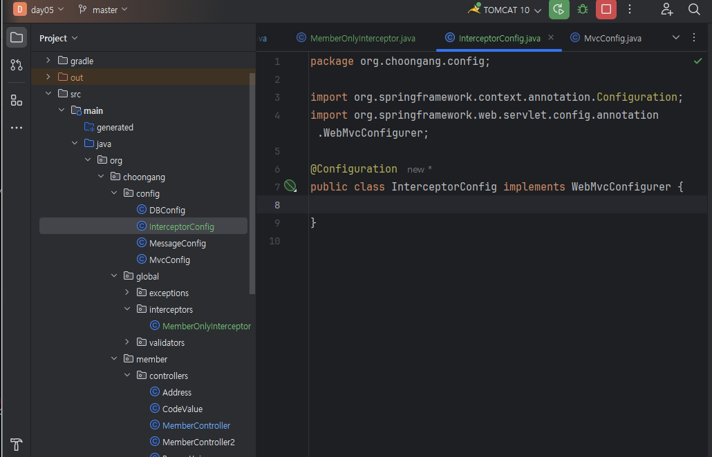Viewport: 712px width, 457px height.
Task: Open the Project view mode dropdown
Action: [59, 38]
